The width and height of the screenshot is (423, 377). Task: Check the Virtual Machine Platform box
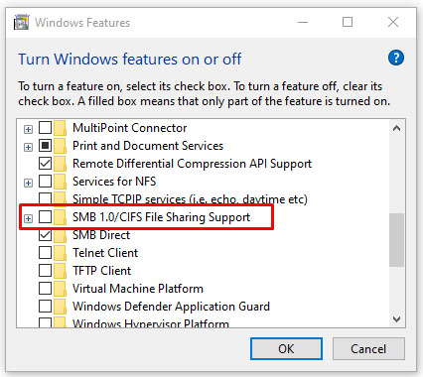tap(45, 289)
